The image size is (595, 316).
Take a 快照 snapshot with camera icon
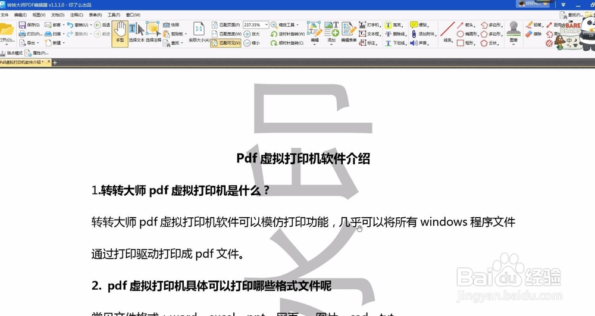click(171, 24)
